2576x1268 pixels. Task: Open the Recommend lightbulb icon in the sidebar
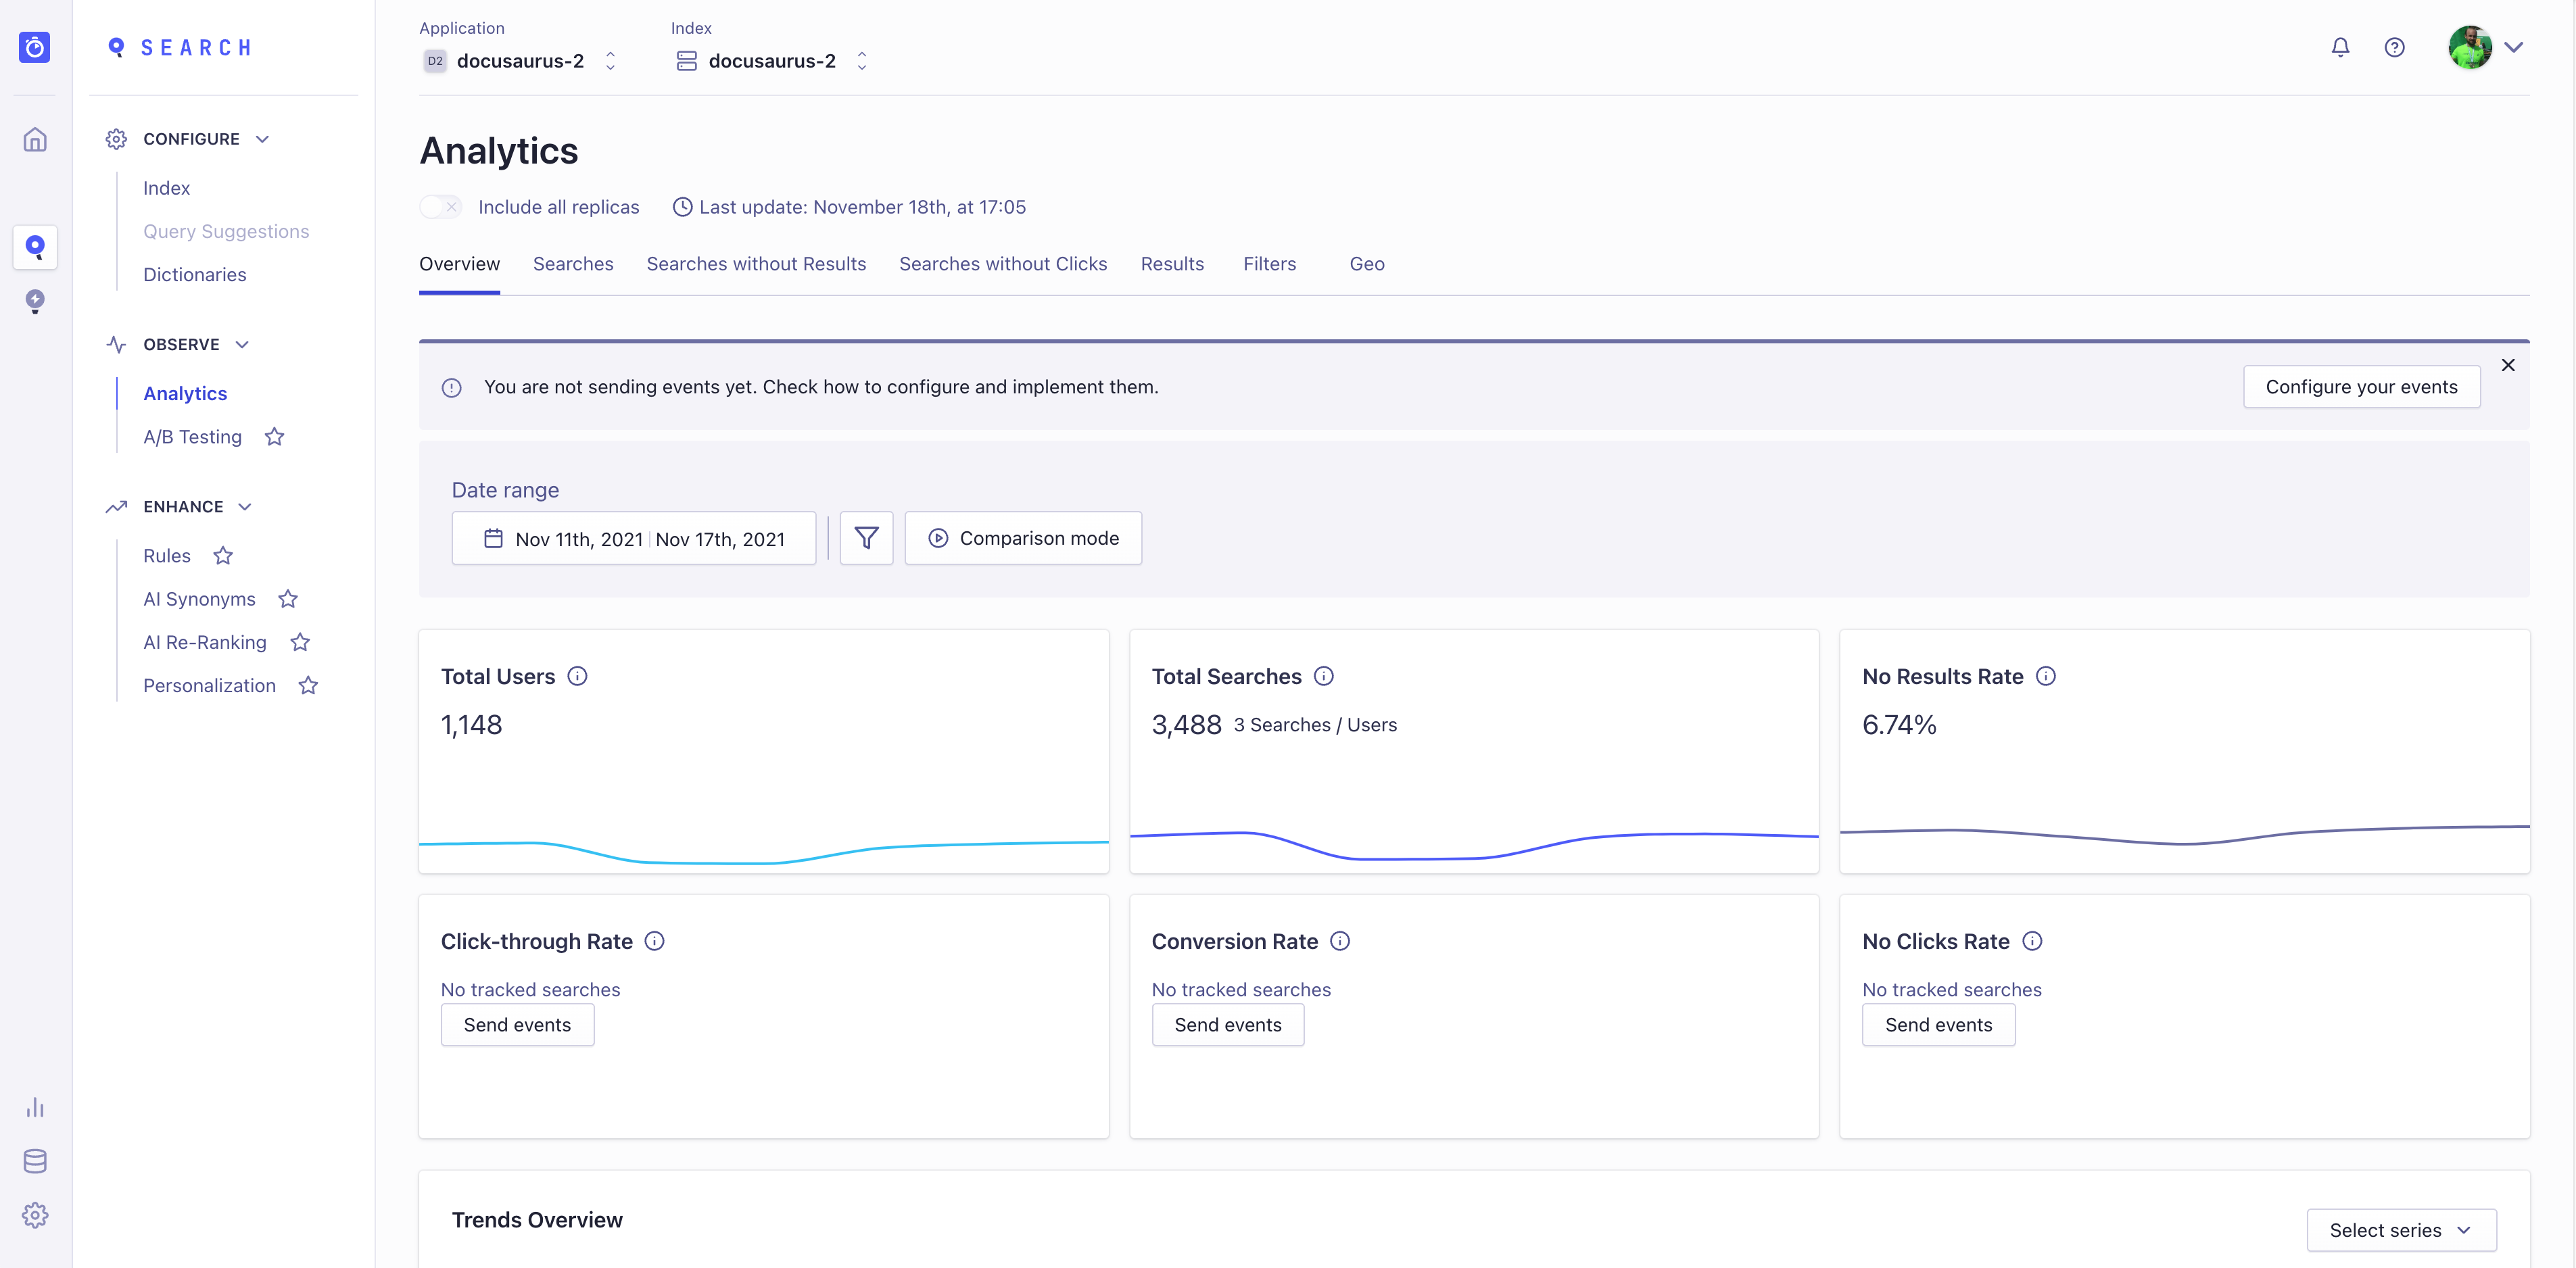pos(35,301)
